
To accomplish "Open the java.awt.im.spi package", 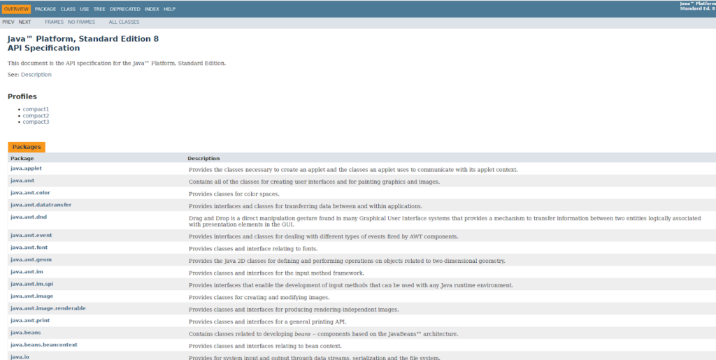I will coord(32,284).
